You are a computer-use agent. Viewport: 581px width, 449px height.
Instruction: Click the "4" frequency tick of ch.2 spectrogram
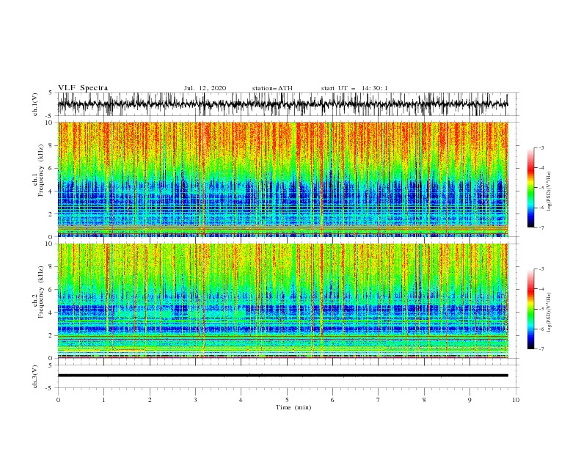point(51,313)
